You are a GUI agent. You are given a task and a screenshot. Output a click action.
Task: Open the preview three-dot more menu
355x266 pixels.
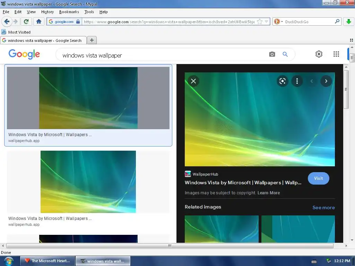[x=297, y=81]
